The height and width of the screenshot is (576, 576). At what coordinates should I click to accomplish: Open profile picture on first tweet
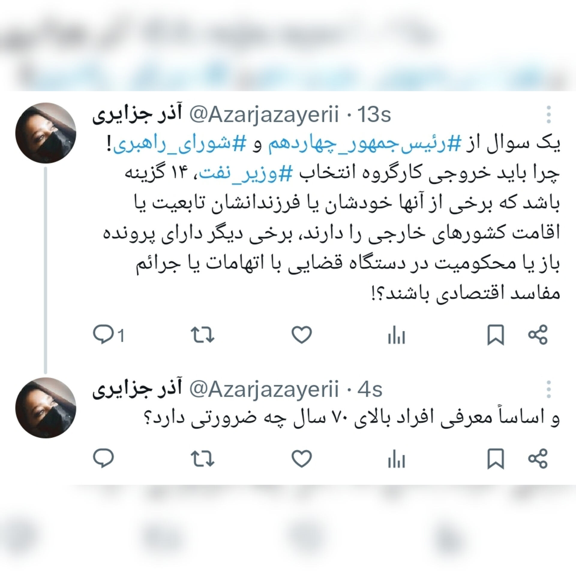click(46, 133)
